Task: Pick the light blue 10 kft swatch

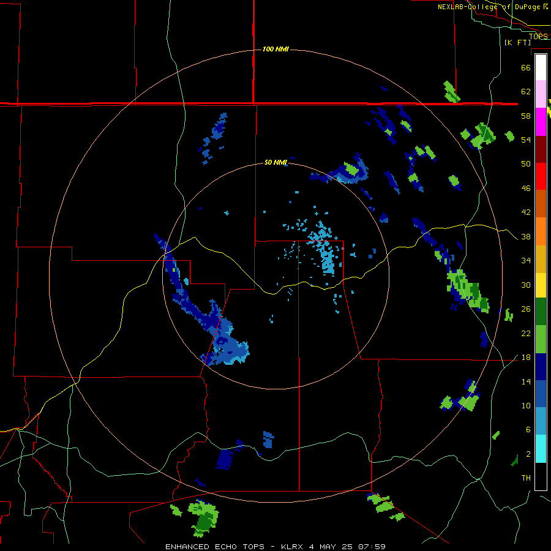Action: click(541, 421)
